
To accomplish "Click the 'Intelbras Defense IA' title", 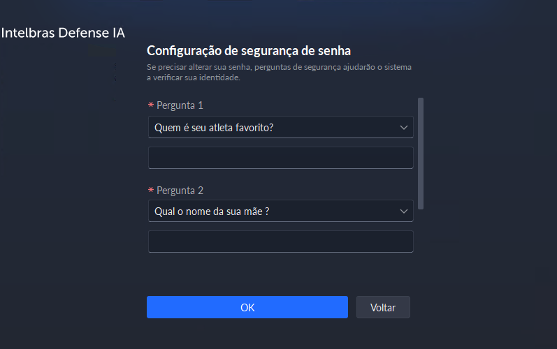I will (63, 33).
